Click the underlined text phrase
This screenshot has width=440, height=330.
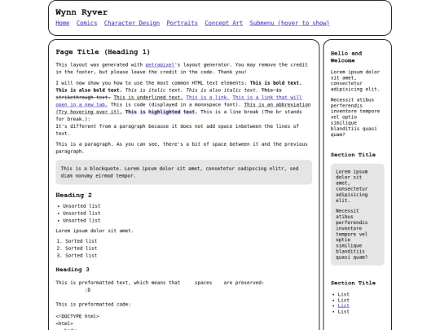[148, 98]
